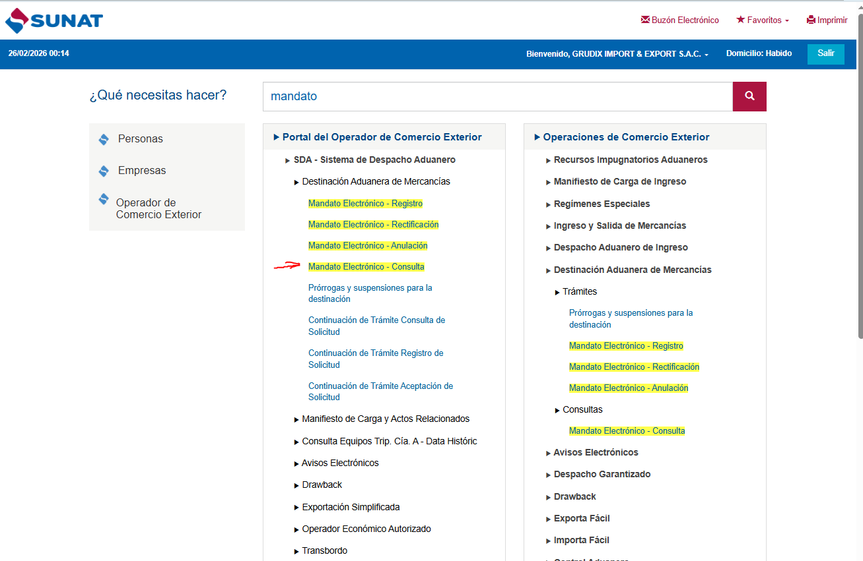This screenshot has height=561, width=863.
Task: Click the envelope icon of Buzón Electrónico
Action: coord(645,20)
